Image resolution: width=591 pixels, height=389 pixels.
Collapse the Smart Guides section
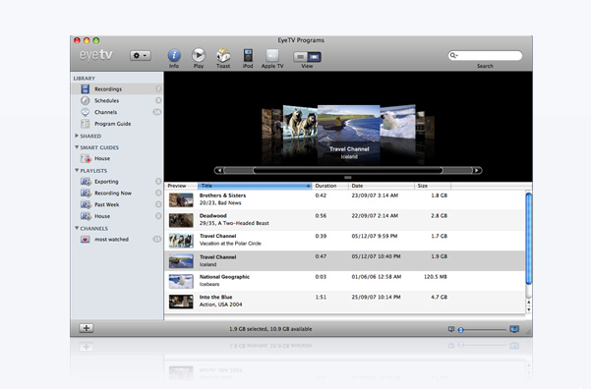pyautogui.click(x=77, y=147)
